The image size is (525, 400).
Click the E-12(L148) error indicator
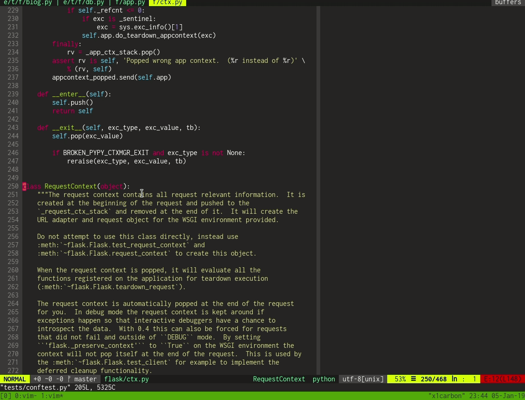504,379
